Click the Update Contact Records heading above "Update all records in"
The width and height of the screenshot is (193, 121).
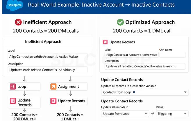pos(122,101)
